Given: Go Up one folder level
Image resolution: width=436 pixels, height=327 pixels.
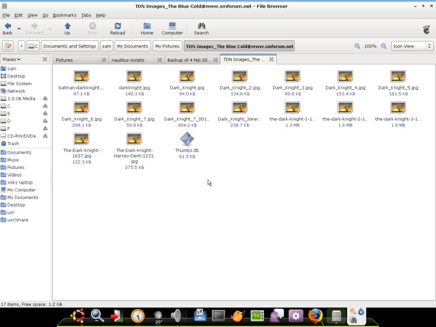Looking at the screenshot, I should click(67, 29).
